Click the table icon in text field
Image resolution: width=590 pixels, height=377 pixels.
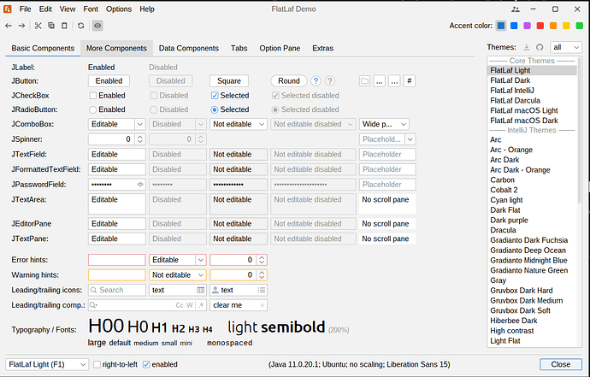click(201, 290)
